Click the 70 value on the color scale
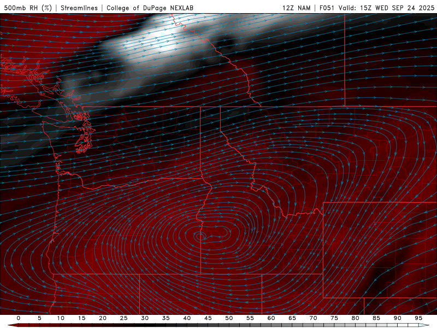Screen dimensions: 437x328 point(313,318)
